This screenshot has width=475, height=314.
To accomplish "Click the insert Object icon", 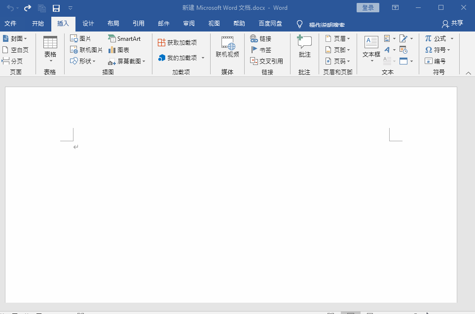I will (x=403, y=62).
